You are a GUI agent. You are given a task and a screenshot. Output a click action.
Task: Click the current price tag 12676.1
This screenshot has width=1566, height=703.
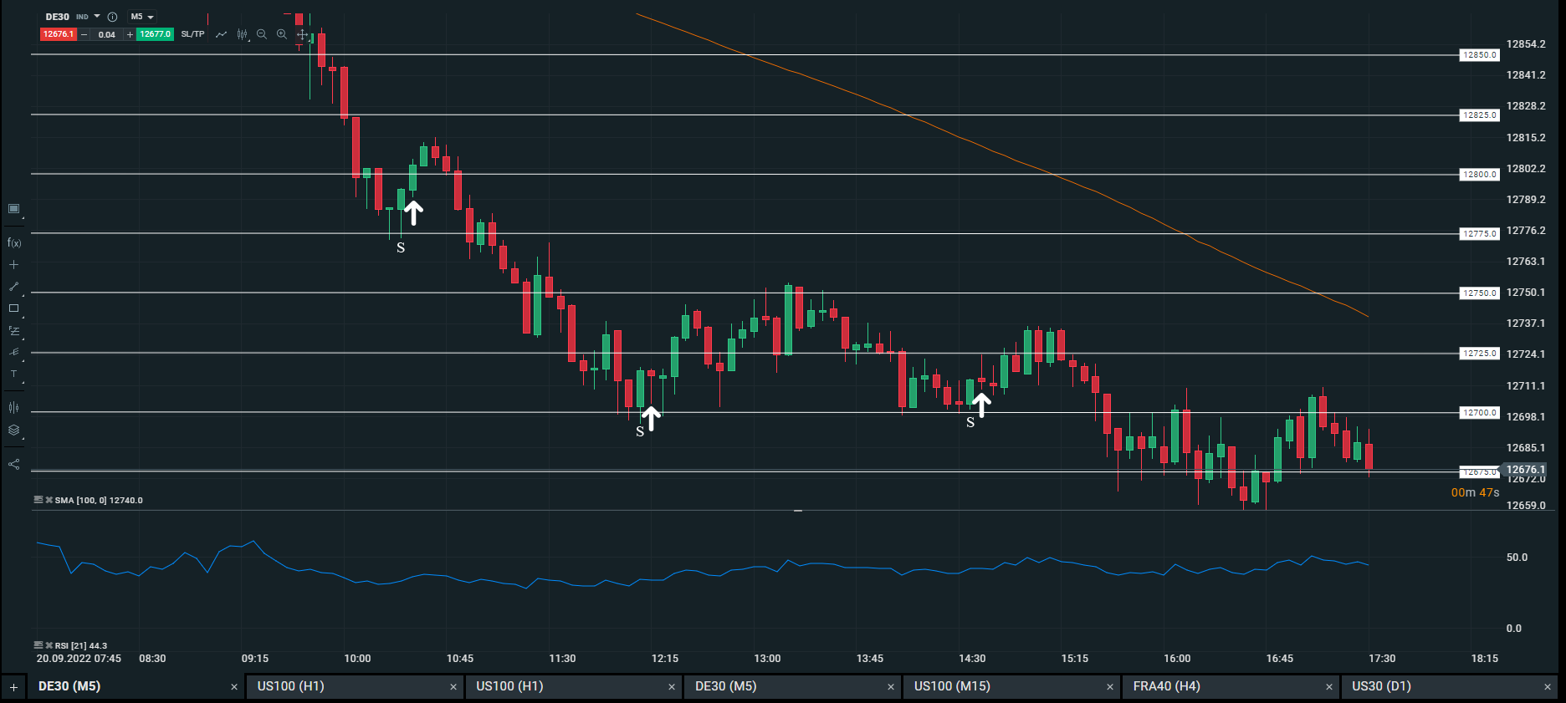click(1526, 470)
